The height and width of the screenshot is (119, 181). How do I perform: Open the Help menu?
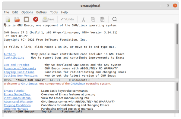[65, 12]
